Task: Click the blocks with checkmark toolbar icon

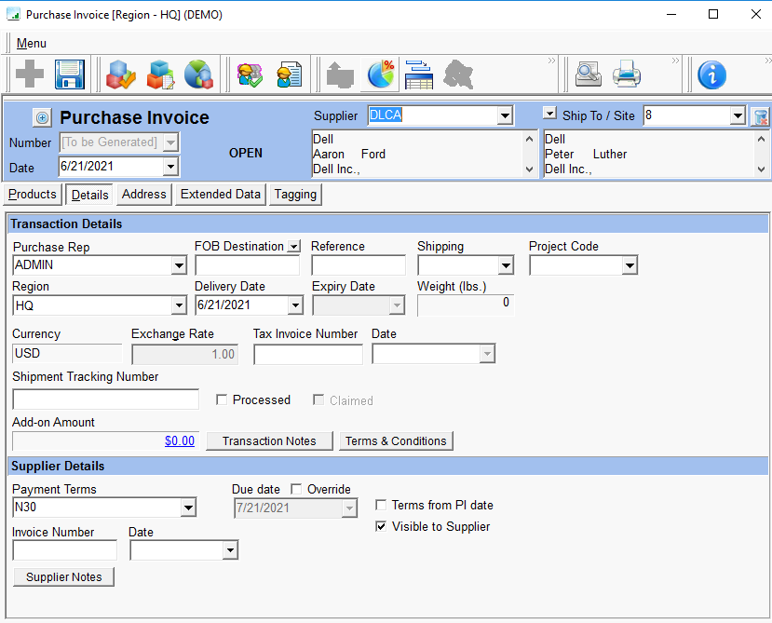Action: point(121,74)
